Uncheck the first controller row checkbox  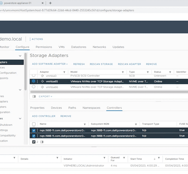point(34,130)
